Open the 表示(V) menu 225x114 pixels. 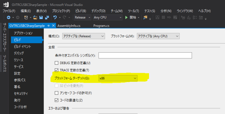tap(41, 11)
